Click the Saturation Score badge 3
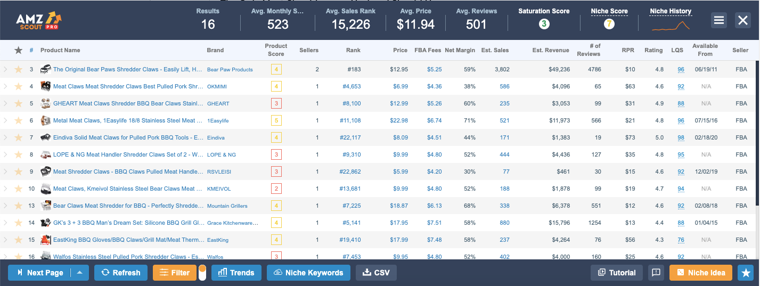This screenshot has height=286, width=760. [x=544, y=24]
